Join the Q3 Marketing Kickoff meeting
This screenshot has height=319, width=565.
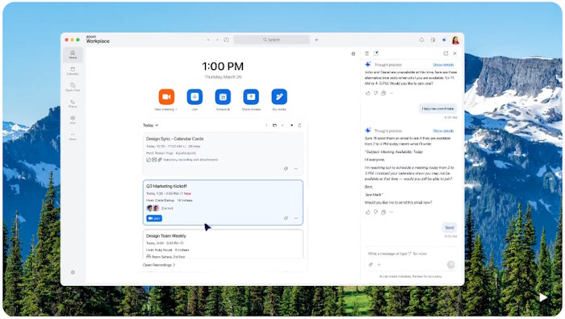point(154,218)
